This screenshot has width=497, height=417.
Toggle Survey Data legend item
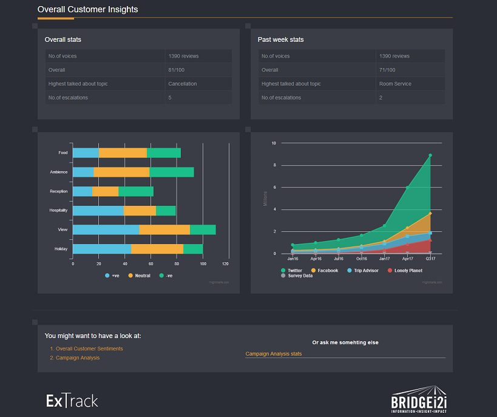296,276
